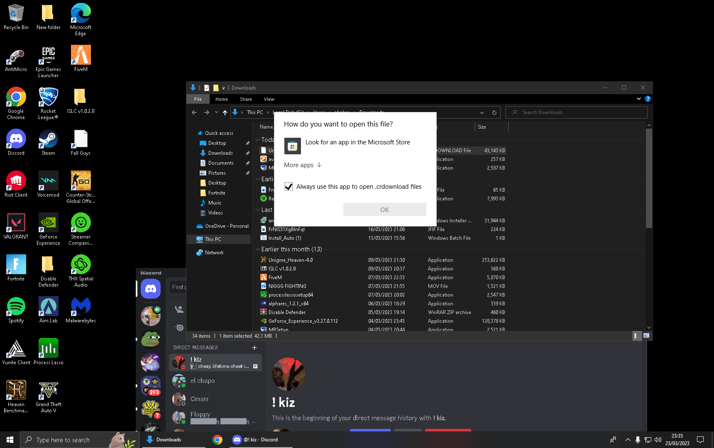714x448 pixels.
Task: Open Omarr direct message
Action: (x=215, y=399)
